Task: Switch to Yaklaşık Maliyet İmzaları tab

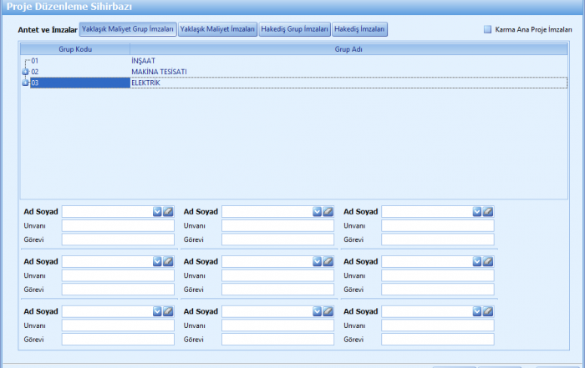Action: pyautogui.click(x=217, y=29)
